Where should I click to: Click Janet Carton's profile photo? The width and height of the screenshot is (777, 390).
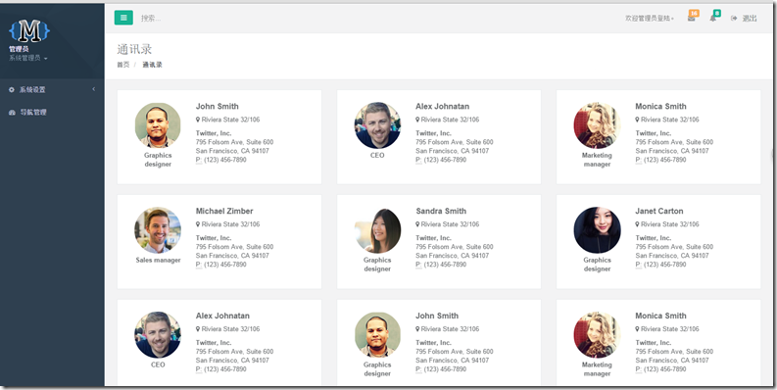click(x=597, y=230)
